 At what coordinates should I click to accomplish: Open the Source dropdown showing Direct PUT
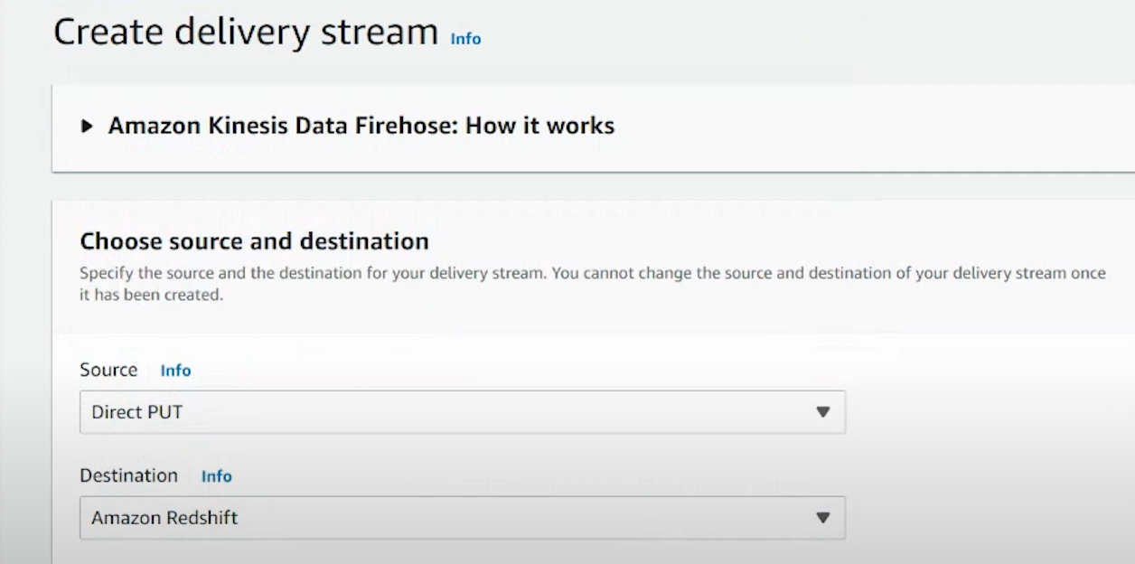tap(463, 412)
